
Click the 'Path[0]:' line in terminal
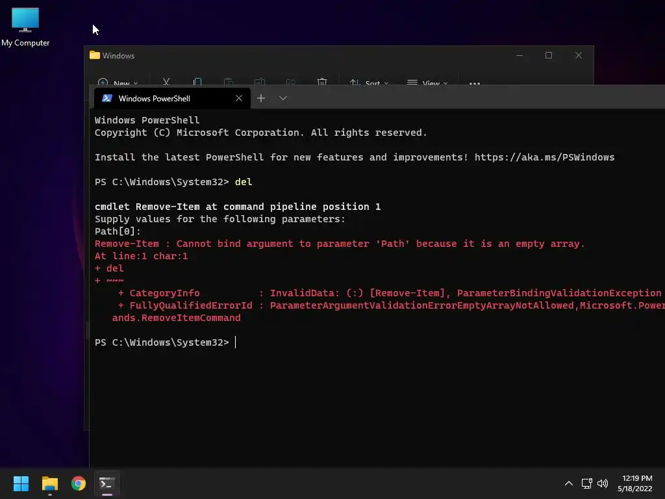tap(118, 231)
